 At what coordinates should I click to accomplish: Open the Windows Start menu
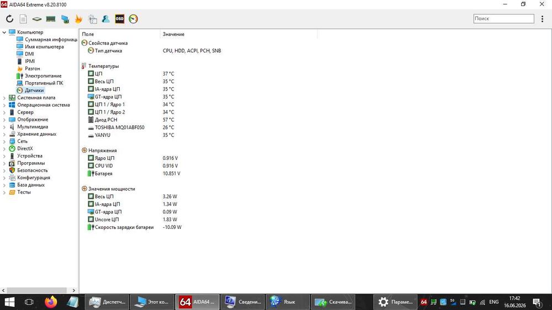(9, 302)
